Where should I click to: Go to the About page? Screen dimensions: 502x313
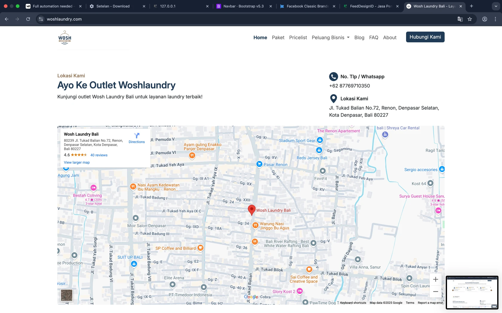(390, 38)
